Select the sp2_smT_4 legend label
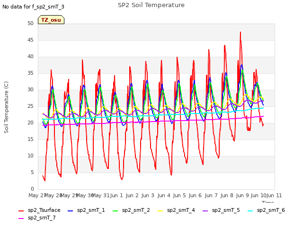The height and width of the screenshot is (227, 303). [181, 210]
